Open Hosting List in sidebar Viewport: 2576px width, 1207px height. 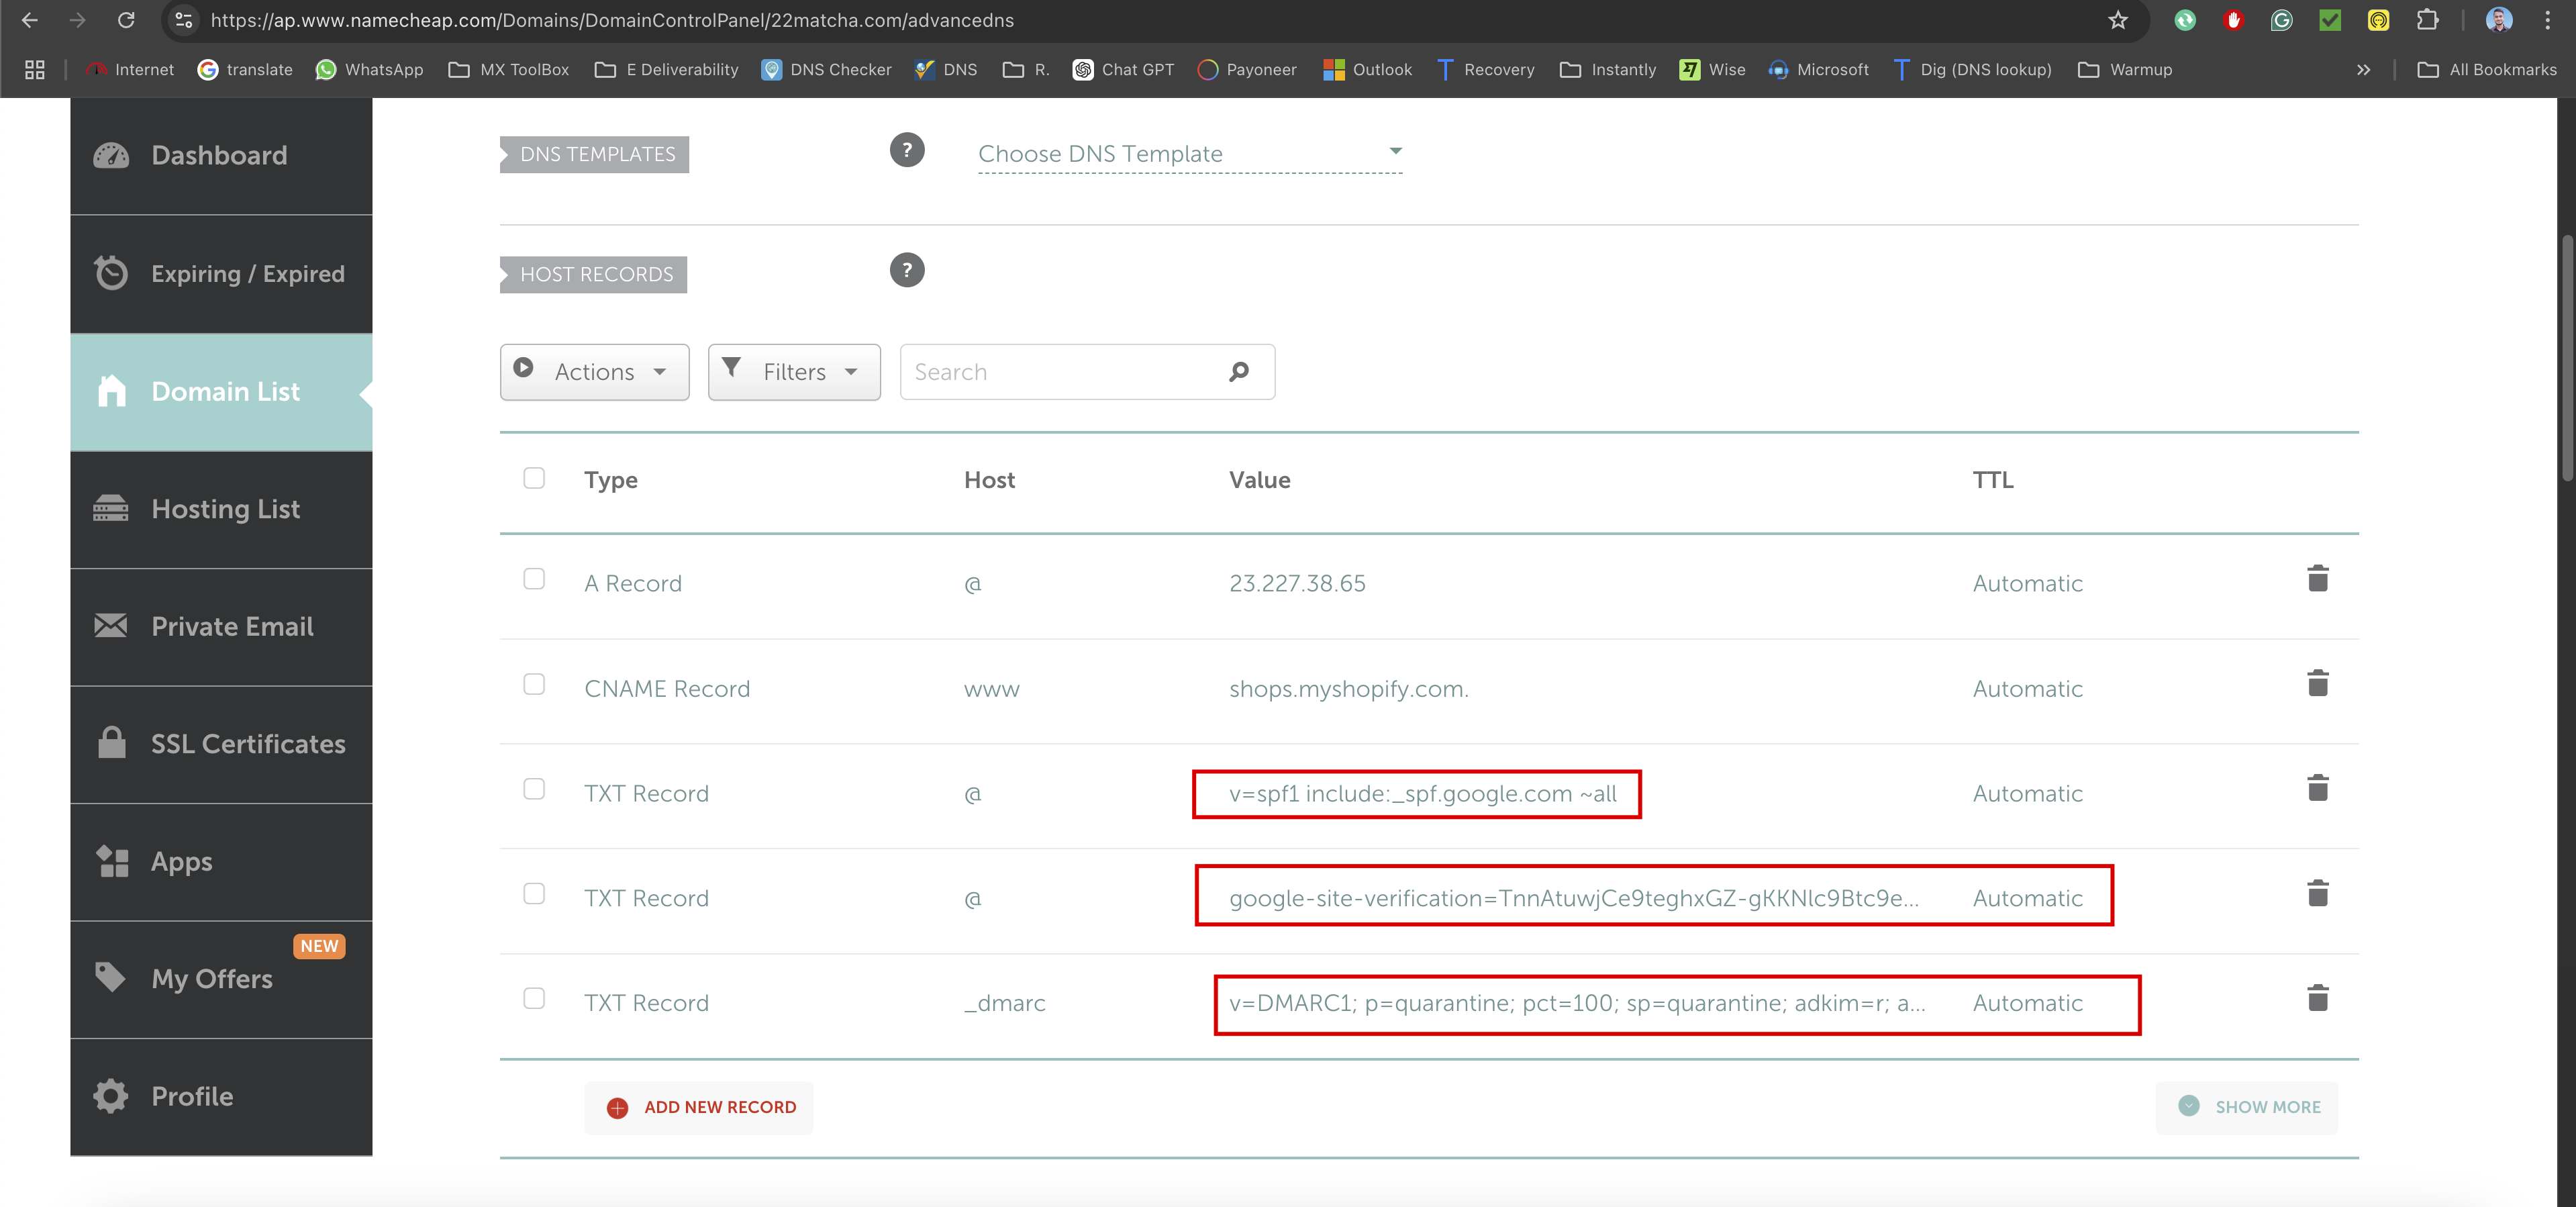(x=221, y=509)
